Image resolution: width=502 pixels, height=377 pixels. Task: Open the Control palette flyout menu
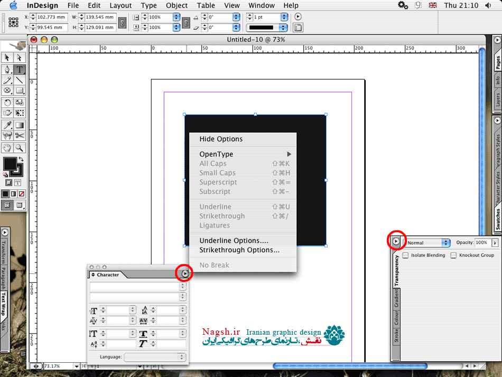pyautogui.click(x=298, y=17)
